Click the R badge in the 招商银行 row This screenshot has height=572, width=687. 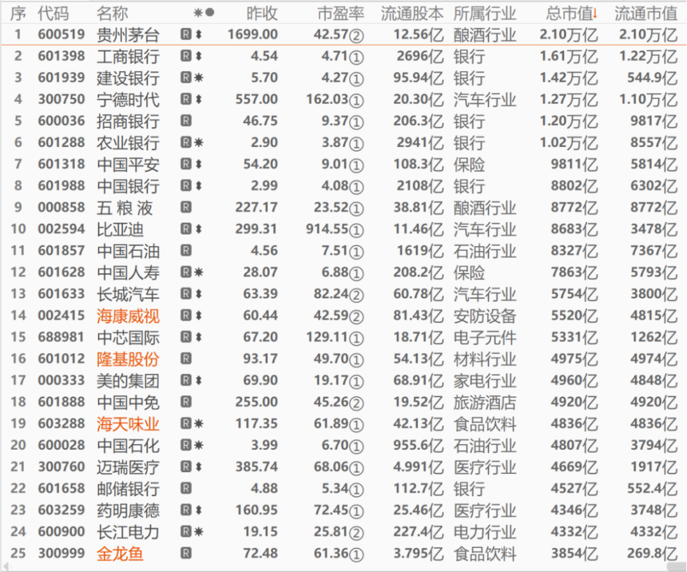tap(186, 120)
